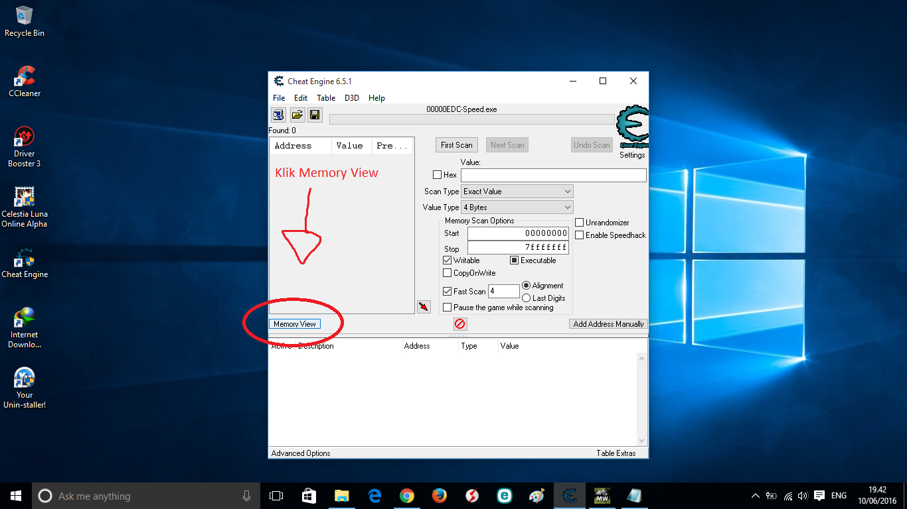
Task: Enable the Unrandomizer checkbox
Action: 579,223
